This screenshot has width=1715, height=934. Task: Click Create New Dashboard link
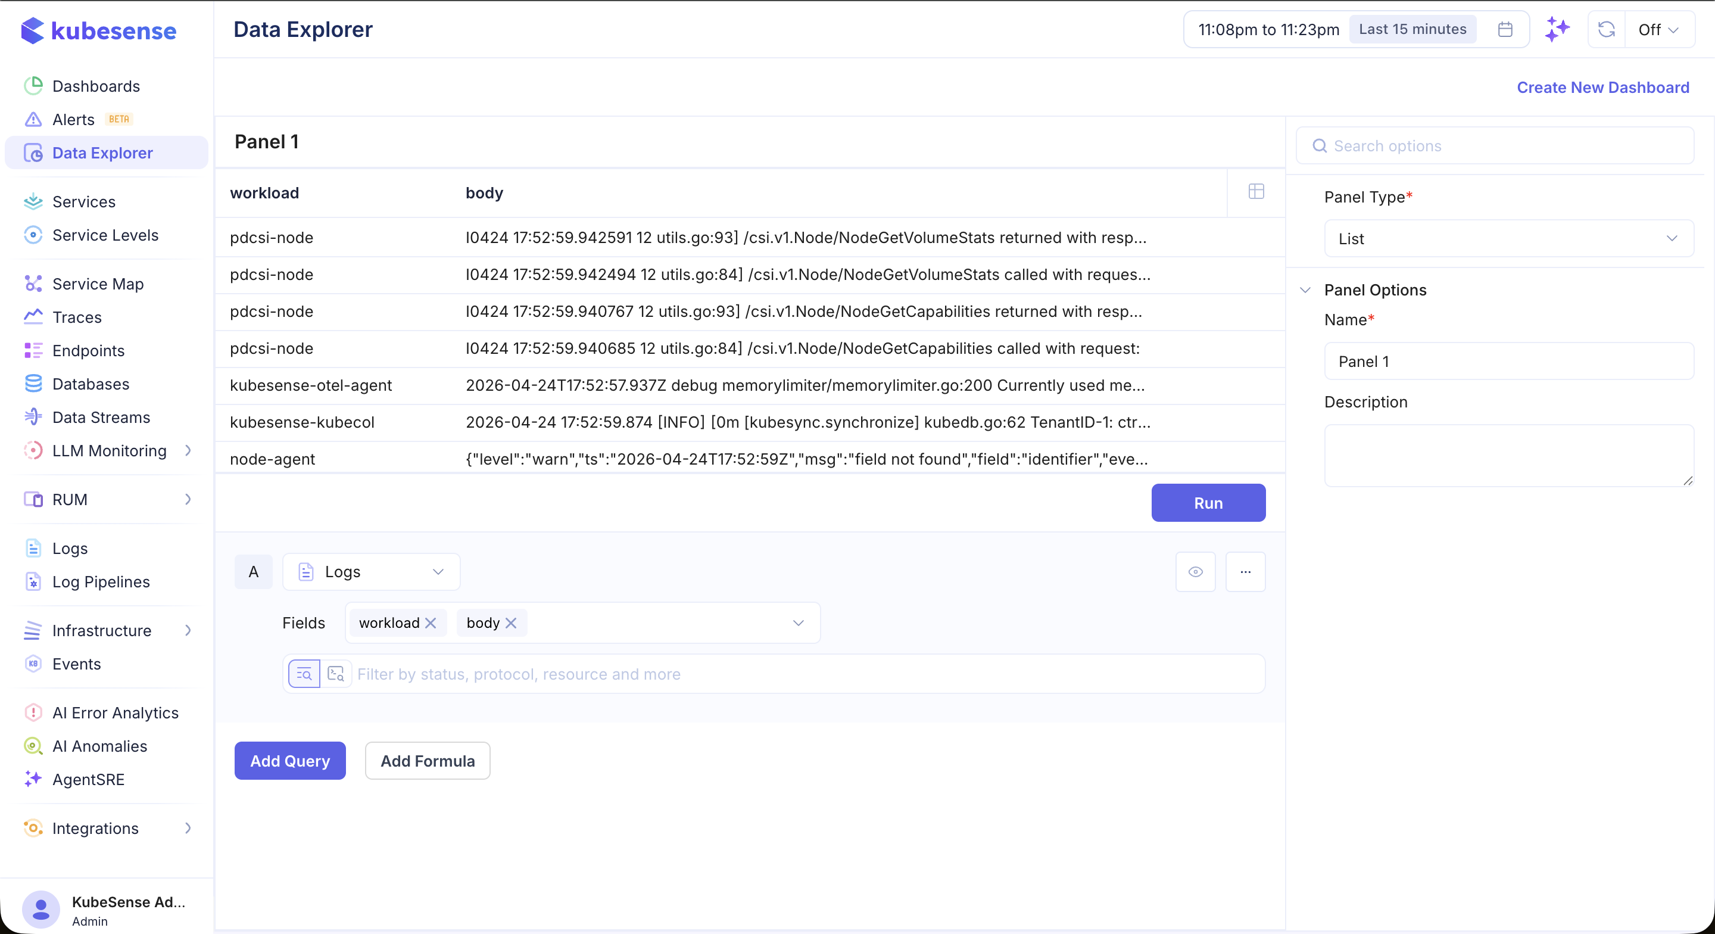(x=1602, y=88)
